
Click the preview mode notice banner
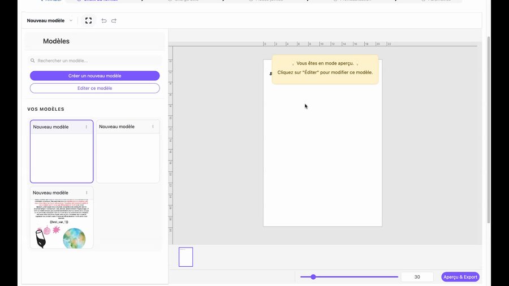(325, 70)
